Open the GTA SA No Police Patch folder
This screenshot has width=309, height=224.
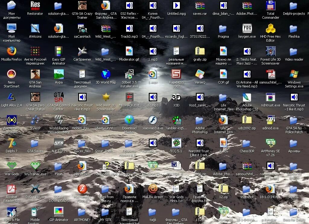pos(294,120)
